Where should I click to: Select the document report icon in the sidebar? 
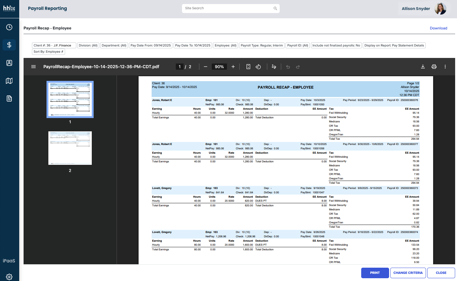click(x=9, y=98)
